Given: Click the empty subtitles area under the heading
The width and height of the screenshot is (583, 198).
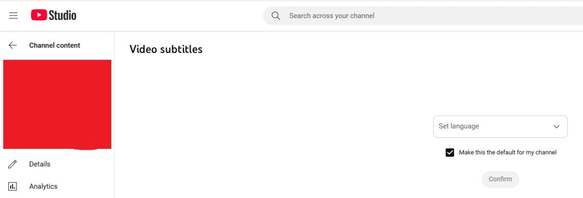Looking at the screenshot, I should click(x=272, y=126).
